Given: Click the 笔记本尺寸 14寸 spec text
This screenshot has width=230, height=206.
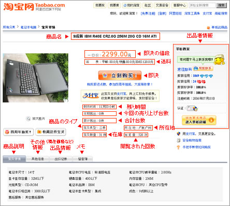Looking at the screenshot, I should point(22,172).
